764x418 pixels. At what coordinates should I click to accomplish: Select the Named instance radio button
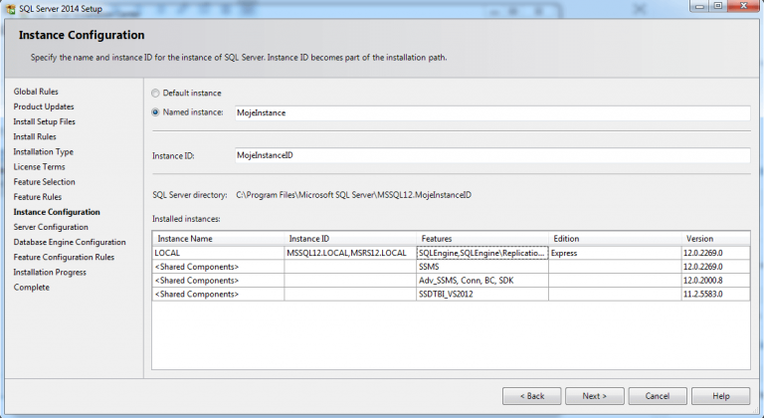coord(155,112)
